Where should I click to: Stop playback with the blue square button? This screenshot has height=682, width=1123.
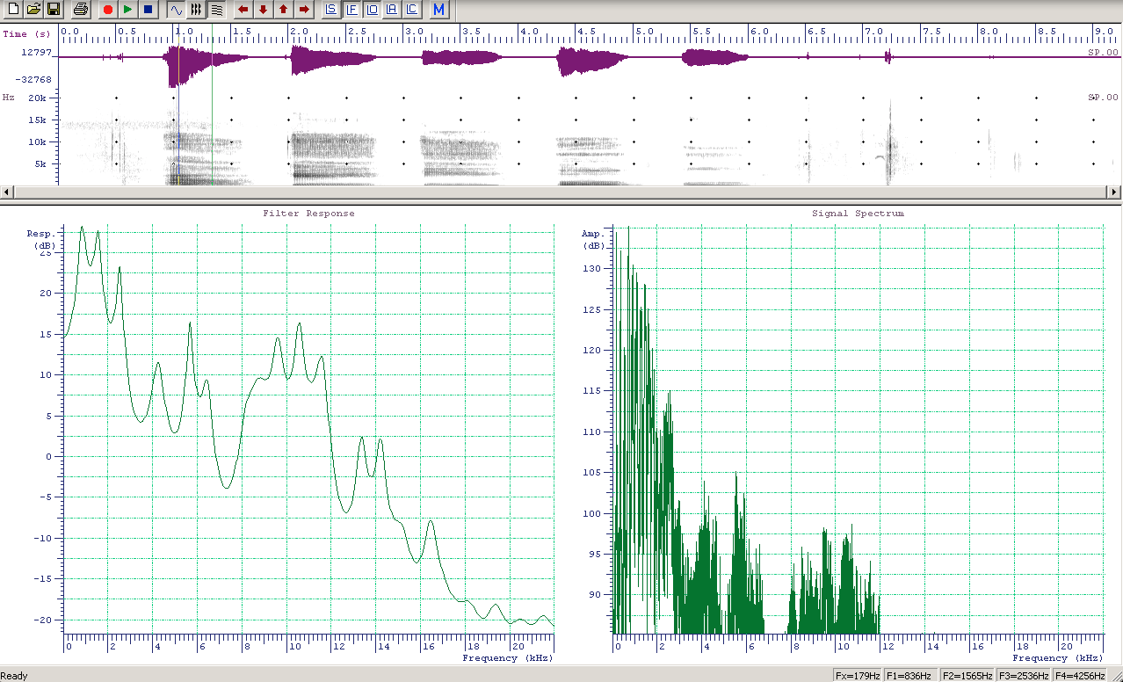[148, 10]
